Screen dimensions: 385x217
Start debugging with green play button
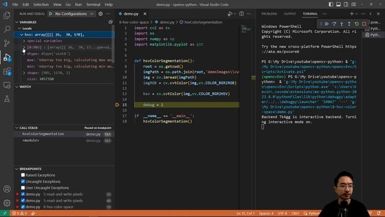point(51,14)
